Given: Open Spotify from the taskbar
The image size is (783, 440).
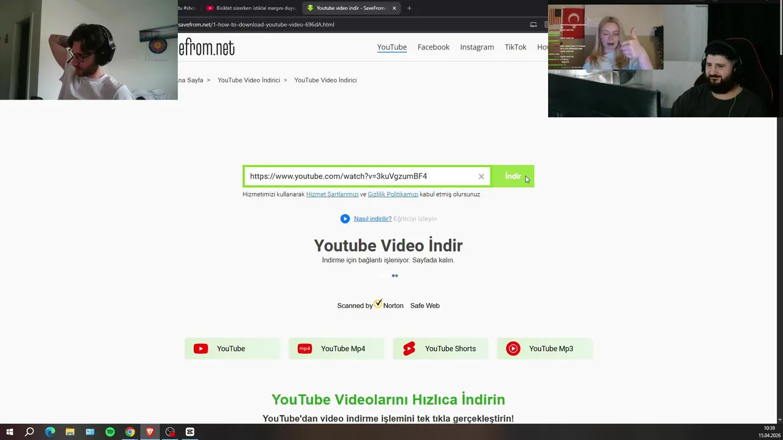Looking at the screenshot, I should 110,432.
